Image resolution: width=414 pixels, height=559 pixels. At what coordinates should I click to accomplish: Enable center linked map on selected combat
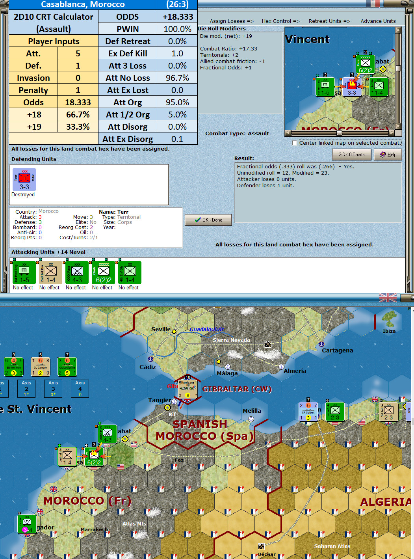(295, 143)
